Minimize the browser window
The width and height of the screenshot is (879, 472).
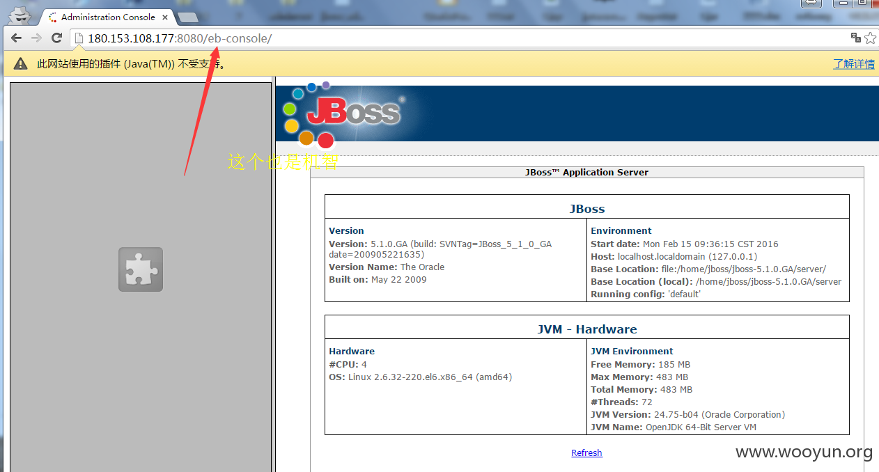843,3
